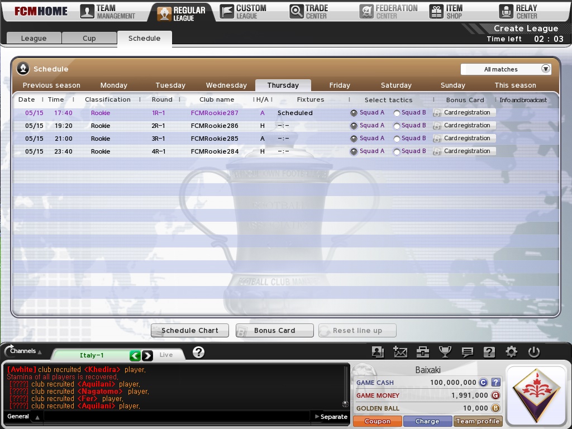The image size is (572, 429).
Task: Open the trophy achievements icon
Action: [x=445, y=352]
